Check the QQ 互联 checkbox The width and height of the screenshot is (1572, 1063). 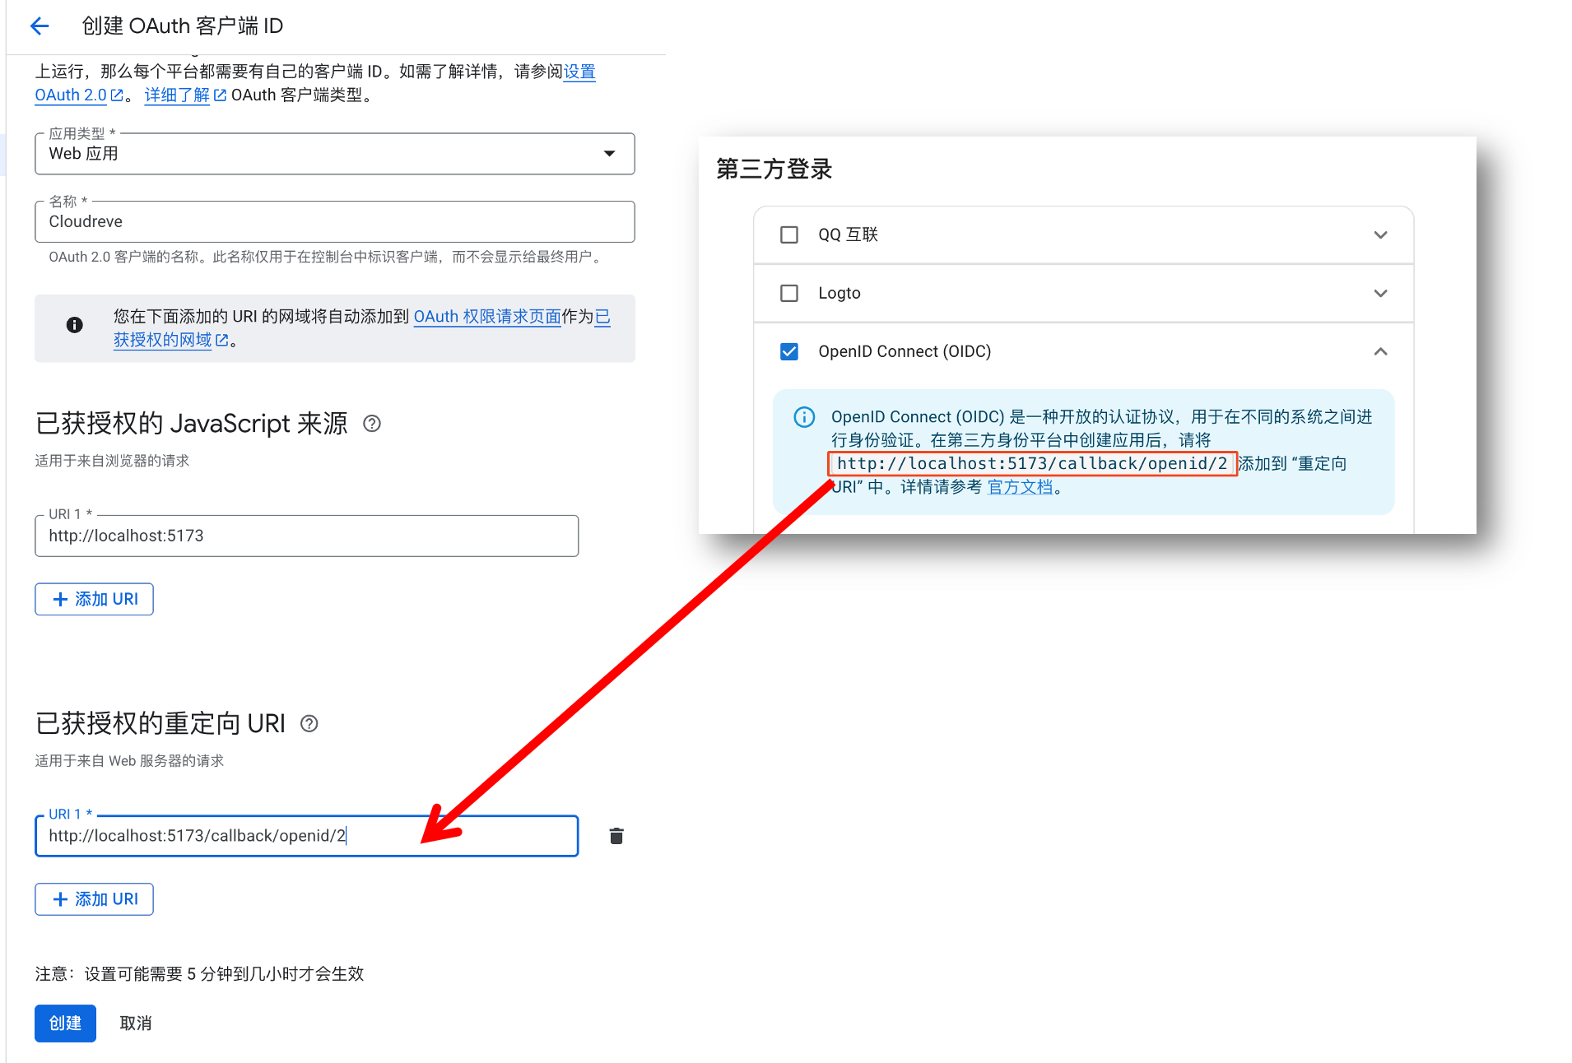788,234
